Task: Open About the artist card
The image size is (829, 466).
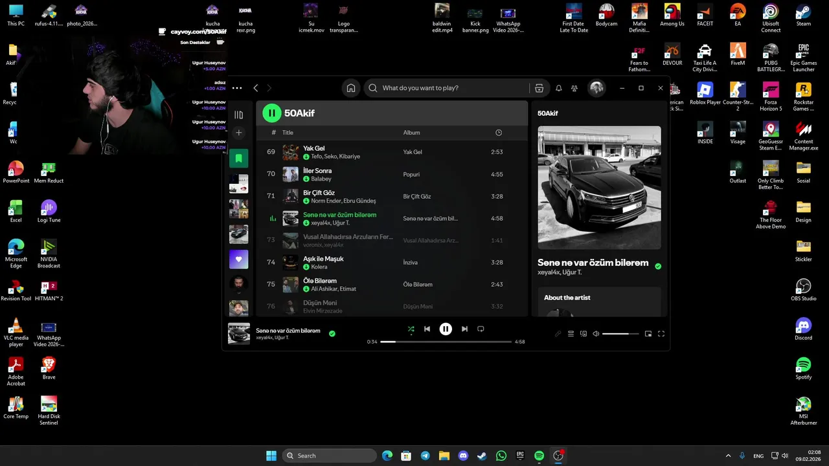Action: click(x=599, y=302)
